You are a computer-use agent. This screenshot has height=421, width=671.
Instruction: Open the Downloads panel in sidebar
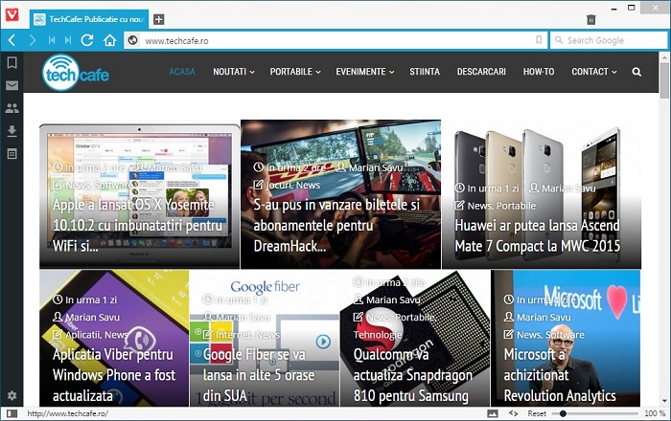point(12,131)
